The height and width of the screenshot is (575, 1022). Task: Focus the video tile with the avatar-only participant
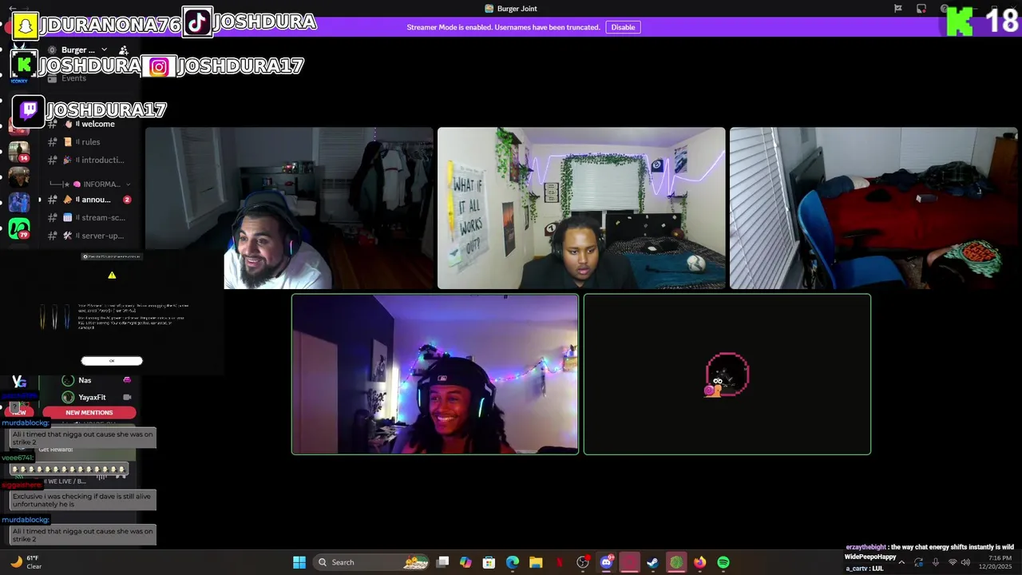(x=727, y=375)
